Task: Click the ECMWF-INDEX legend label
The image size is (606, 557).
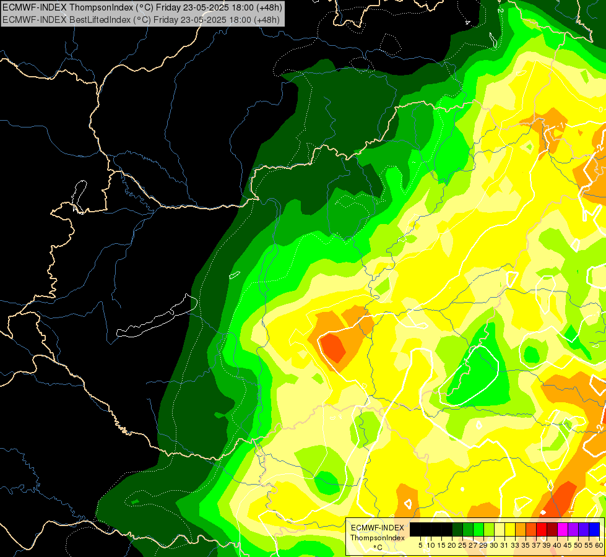Action: point(378,528)
